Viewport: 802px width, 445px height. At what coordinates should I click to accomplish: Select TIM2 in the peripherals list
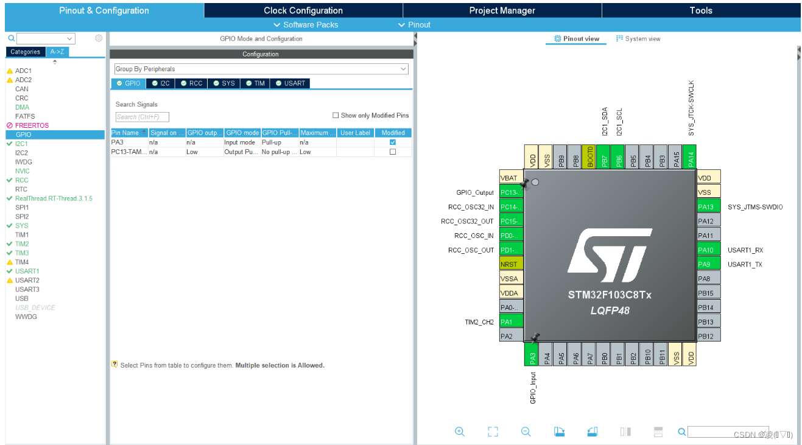22,244
